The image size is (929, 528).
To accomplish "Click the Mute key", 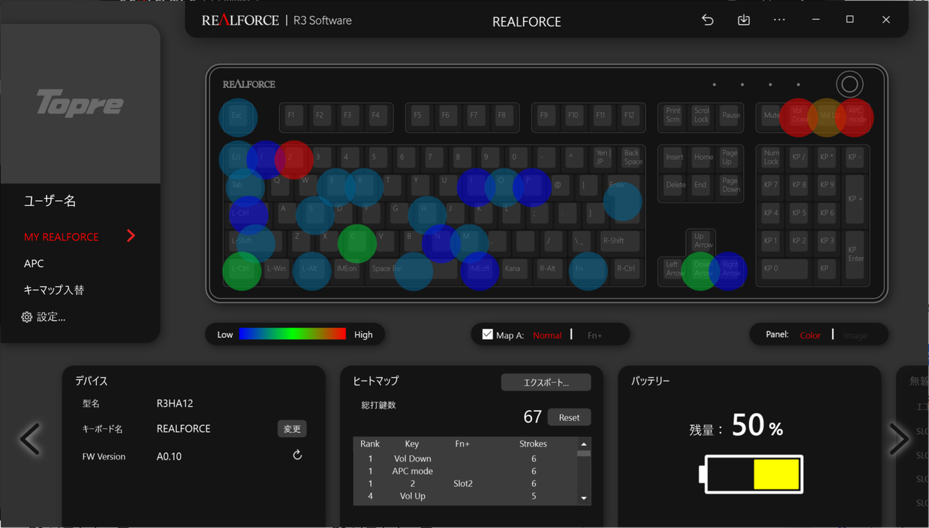I will [771, 116].
